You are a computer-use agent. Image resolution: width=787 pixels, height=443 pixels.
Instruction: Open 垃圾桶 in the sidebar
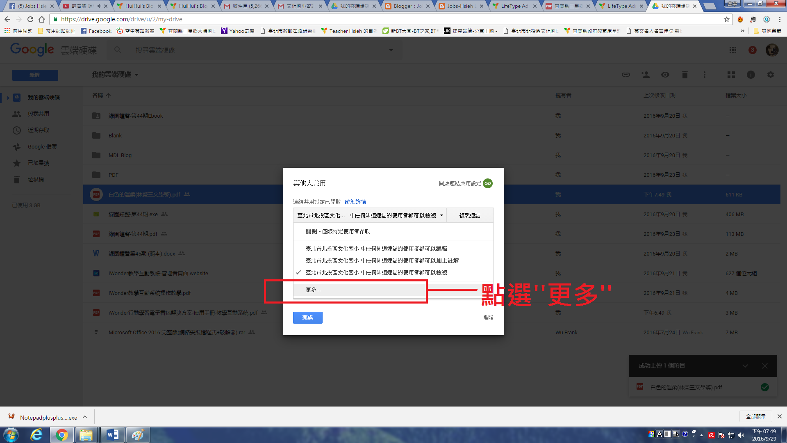(x=36, y=179)
